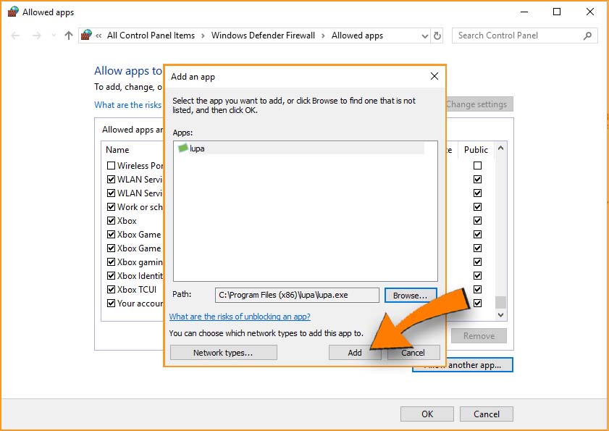Refresh the Allowed apps address bar

pyautogui.click(x=437, y=35)
